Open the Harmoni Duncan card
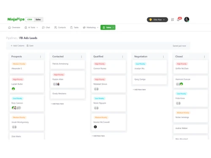The height and width of the screenshot is (158, 211). tap(191, 82)
